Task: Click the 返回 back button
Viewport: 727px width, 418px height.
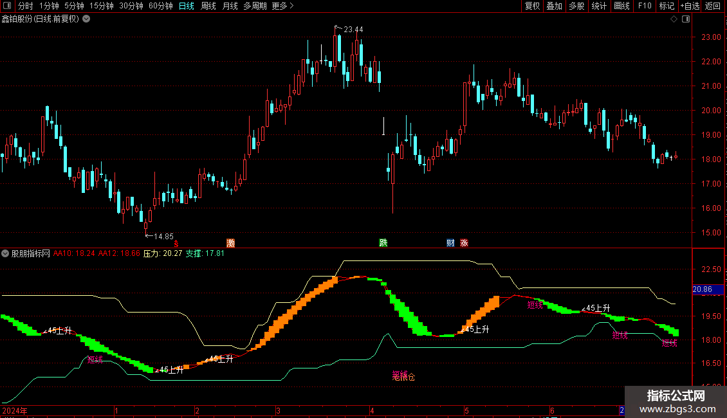Action: [713, 6]
